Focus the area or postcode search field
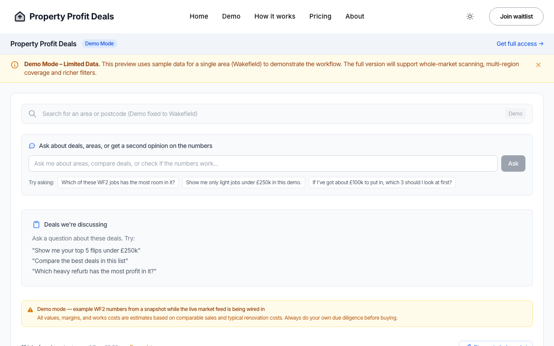554x346 pixels. click(277, 114)
